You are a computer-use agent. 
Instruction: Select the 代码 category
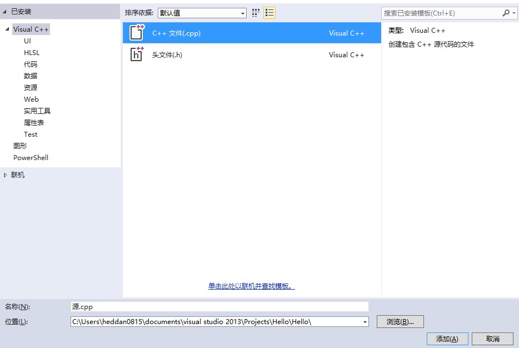point(31,64)
